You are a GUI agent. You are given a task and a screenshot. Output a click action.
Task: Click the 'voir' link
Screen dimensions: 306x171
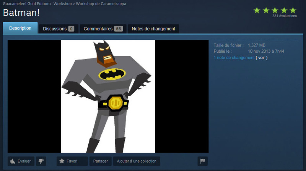click(262, 58)
